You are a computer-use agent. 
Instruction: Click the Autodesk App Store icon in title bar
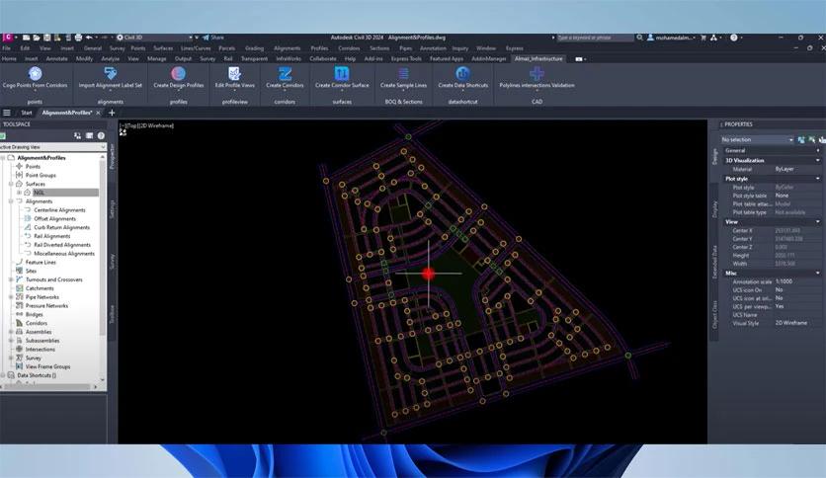click(x=713, y=38)
